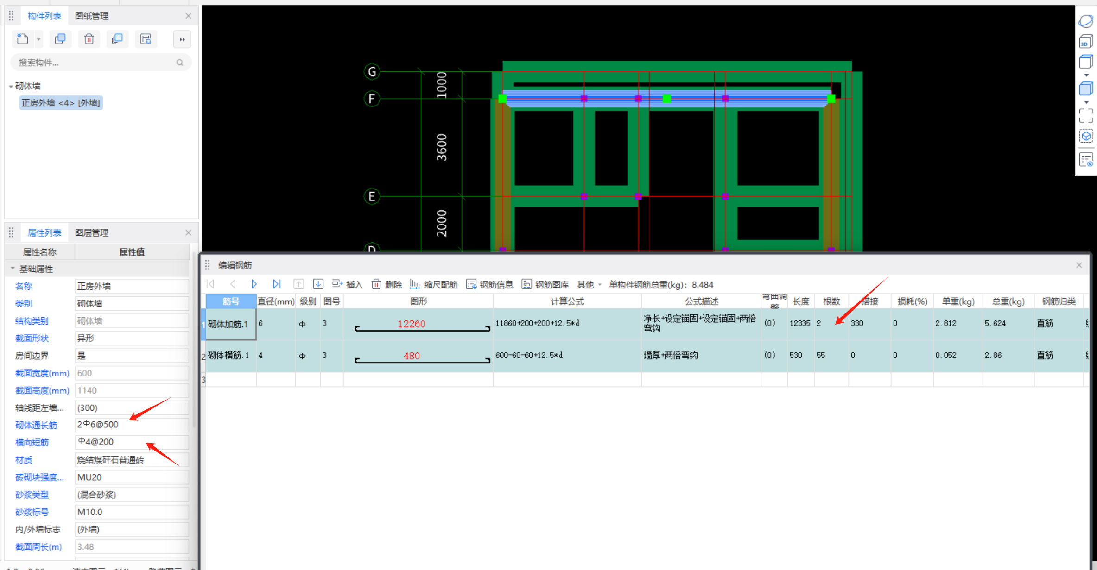Click the MU20 strength value
The width and height of the screenshot is (1097, 570).
click(x=132, y=477)
